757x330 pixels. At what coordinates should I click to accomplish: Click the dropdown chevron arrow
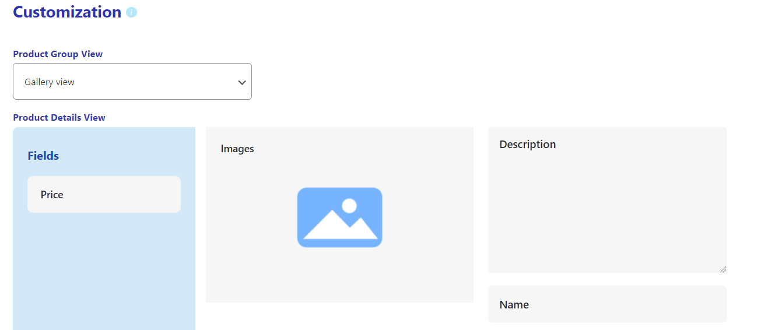click(242, 82)
